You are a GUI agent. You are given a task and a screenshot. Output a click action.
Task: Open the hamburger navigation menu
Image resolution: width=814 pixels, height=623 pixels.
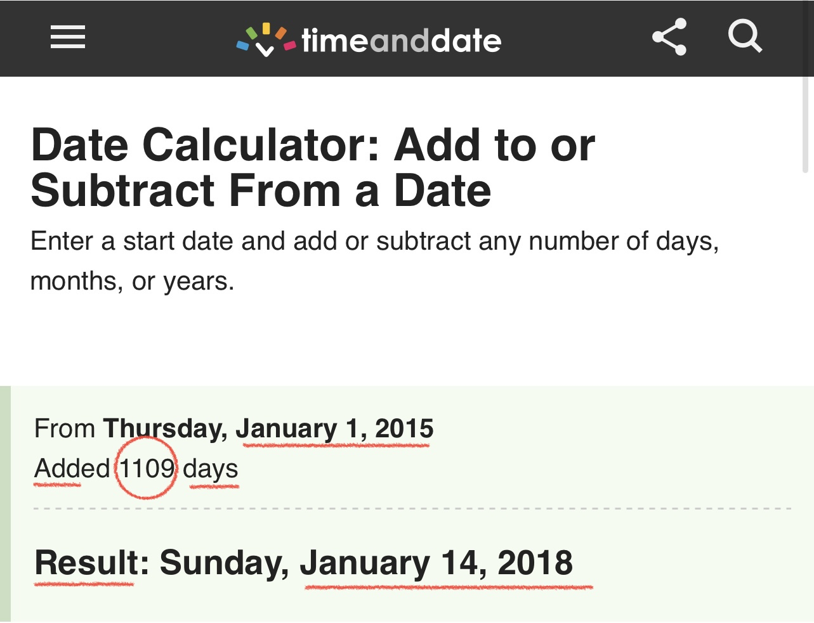click(x=68, y=37)
